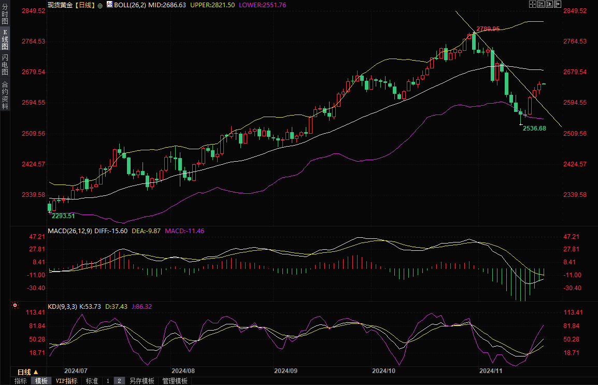Click the crosshair cursor icon at top right
Viewport: 598px width, 385px height.
532,4
